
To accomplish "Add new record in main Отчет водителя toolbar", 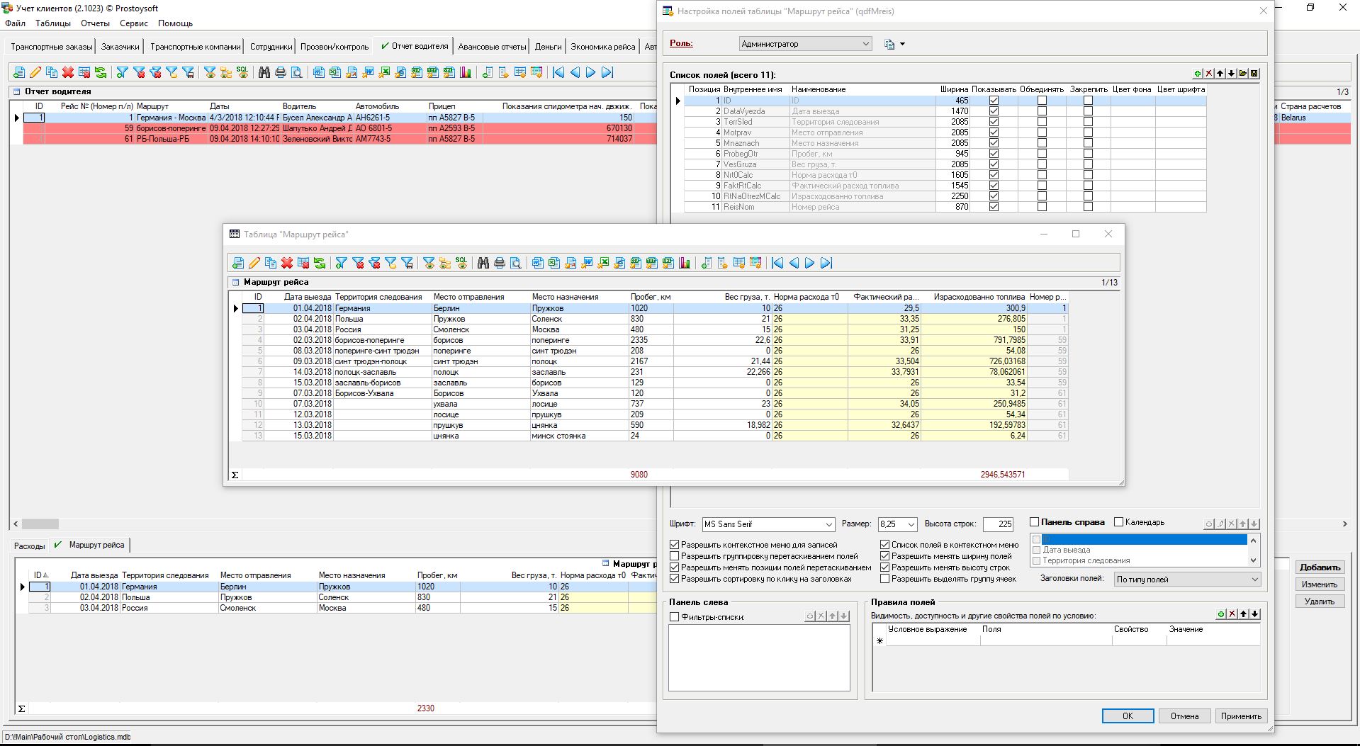I will pyautogui.click(x=19, y=72).
